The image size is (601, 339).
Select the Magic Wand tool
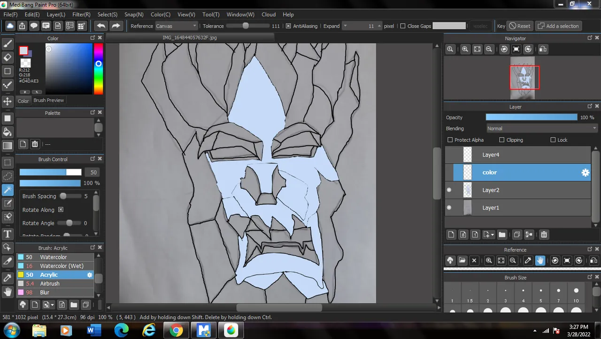coord(8,190)
